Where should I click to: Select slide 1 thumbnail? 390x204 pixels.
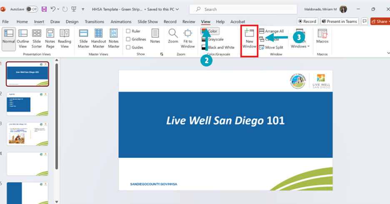(27, 74)
